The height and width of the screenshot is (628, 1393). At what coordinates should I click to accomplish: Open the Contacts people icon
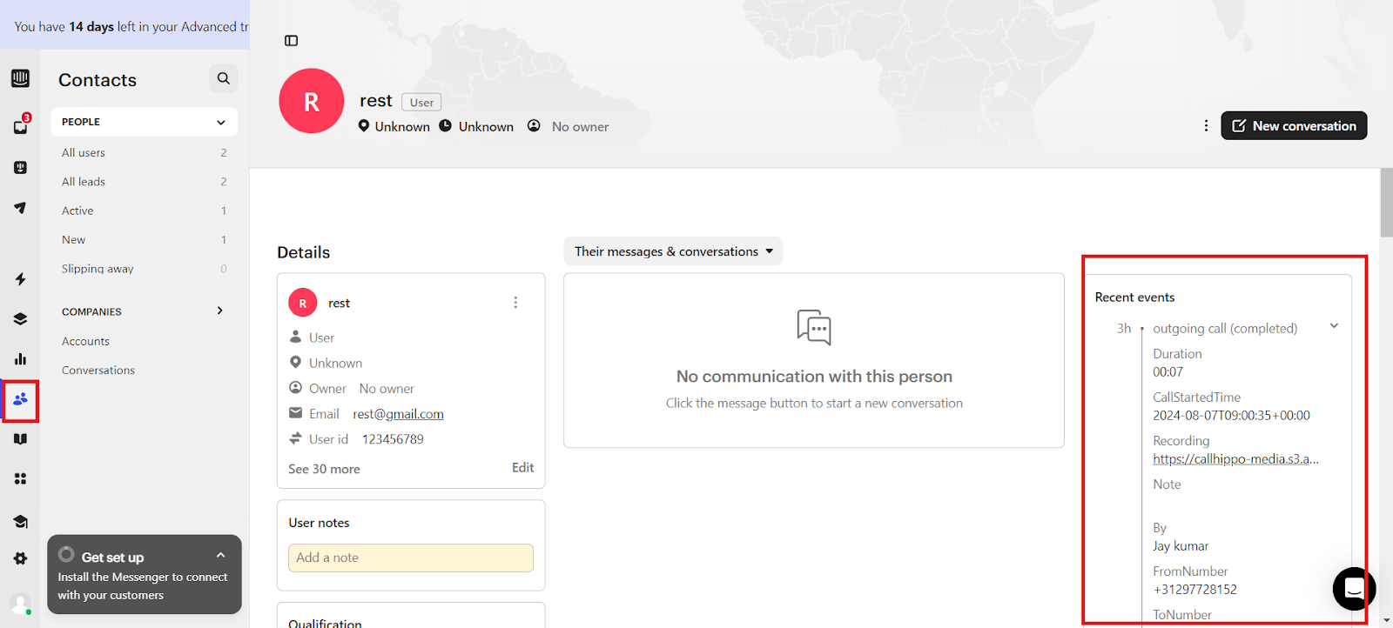(20, 399)
